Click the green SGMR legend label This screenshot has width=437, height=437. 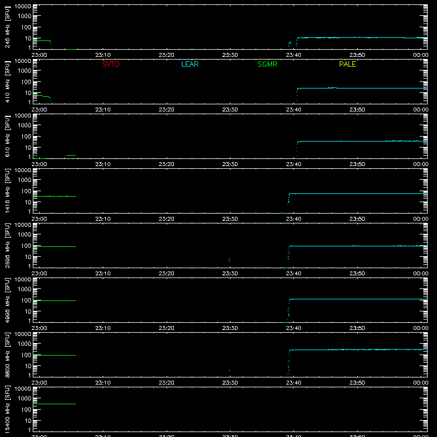267,64
